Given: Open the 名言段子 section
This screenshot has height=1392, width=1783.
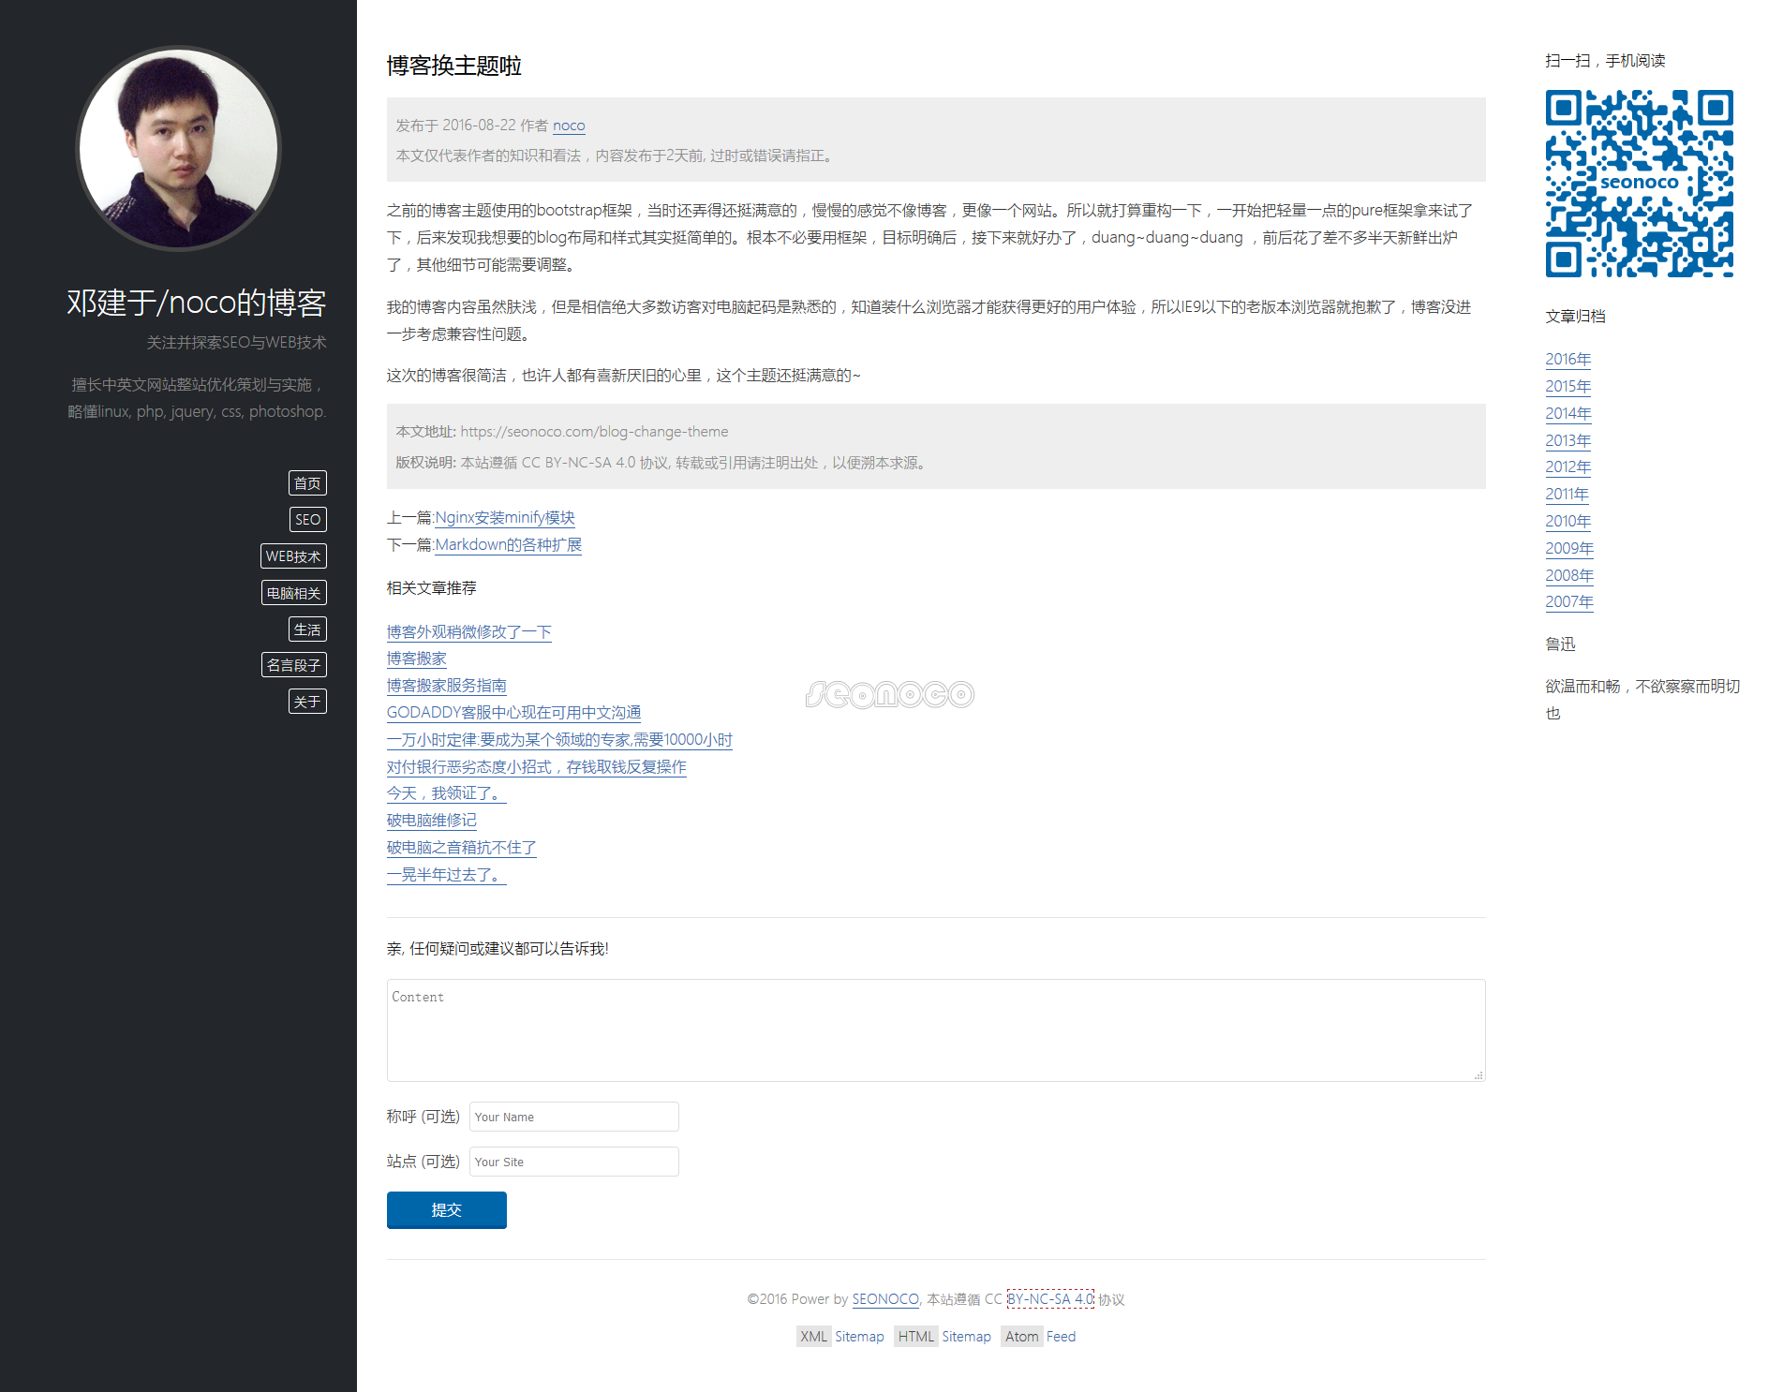Looking at the screenshot, I should click(x=293, y=665).
